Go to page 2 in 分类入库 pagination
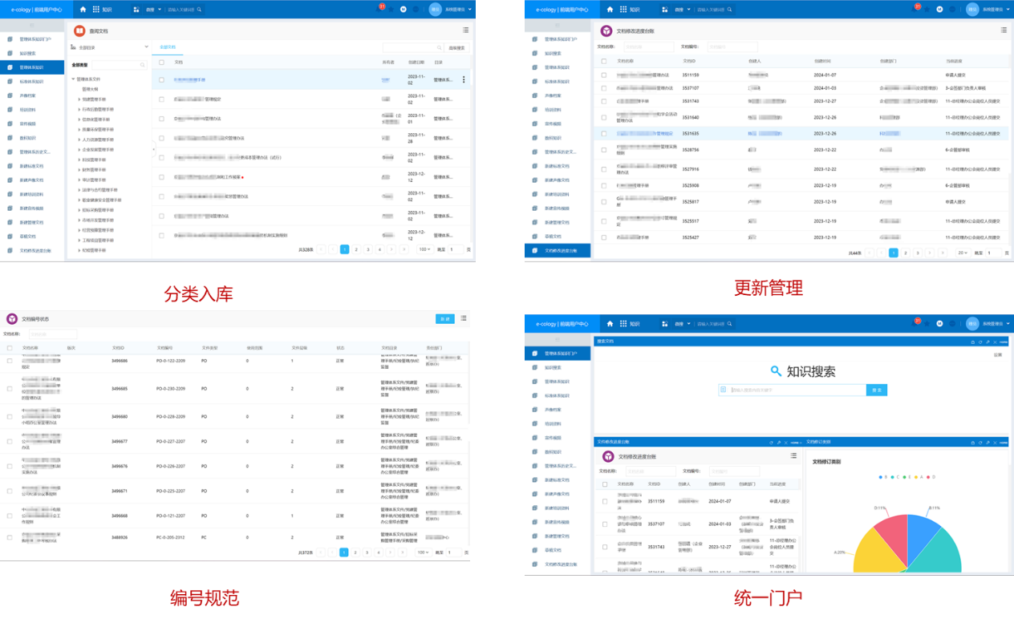1014x619 pixels. (356, 249)
